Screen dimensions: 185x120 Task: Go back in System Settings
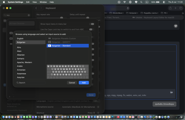pyautogui.click(x=36, y=8)
